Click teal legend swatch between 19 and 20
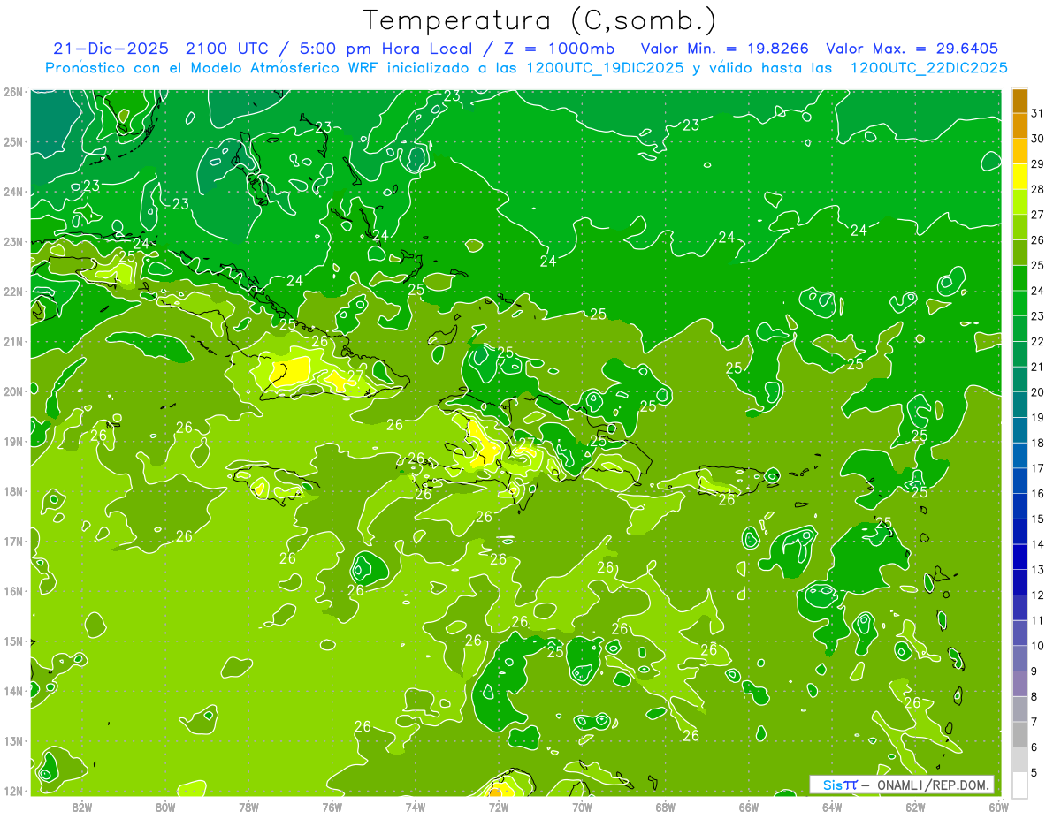This screenshot has width=1061, height=819. click(x=1020, y=405)
